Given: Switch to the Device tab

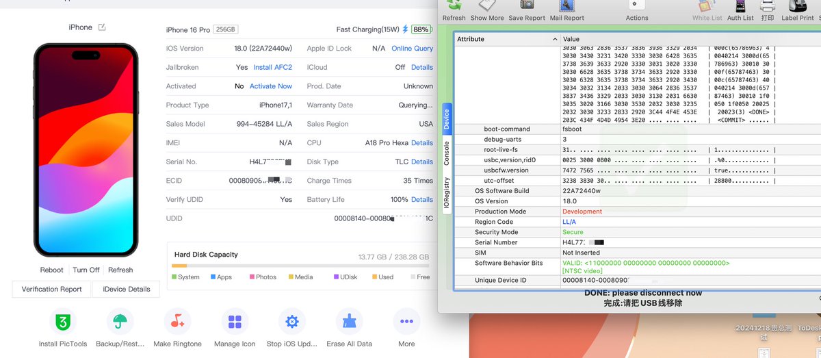Looking at the screenshot, I should [446, 119].
